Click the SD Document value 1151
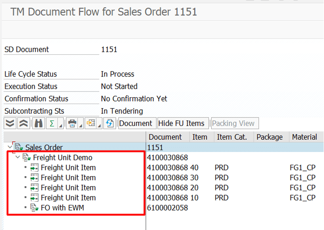The height and width of the screenshot is (230, 324). (x=109, y=49)
